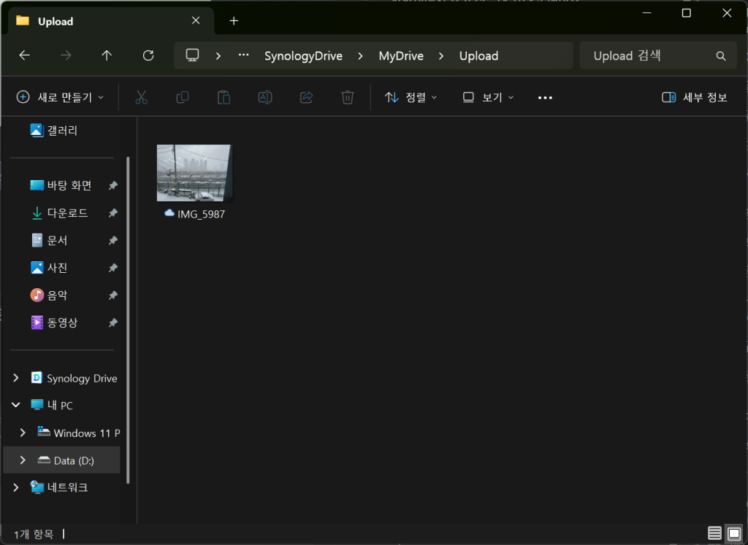Expand breadcrumb chevron after MyDrive
748x545 pixels.
(x=441, y=55)
